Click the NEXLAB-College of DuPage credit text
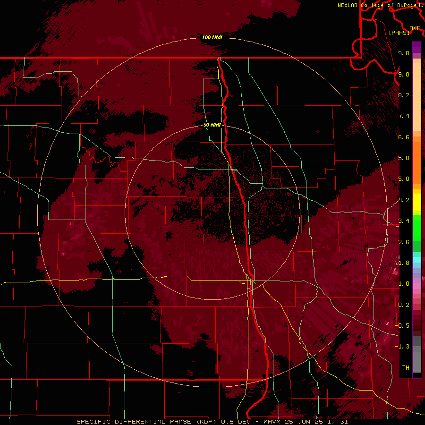Screen dimensions: 425x425 (378, 5)
